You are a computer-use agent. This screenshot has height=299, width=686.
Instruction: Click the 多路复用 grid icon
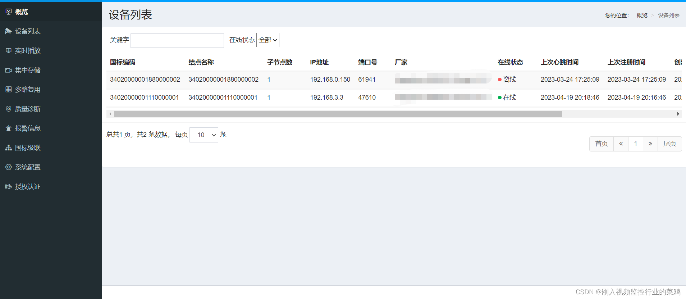tap(9, 90)
